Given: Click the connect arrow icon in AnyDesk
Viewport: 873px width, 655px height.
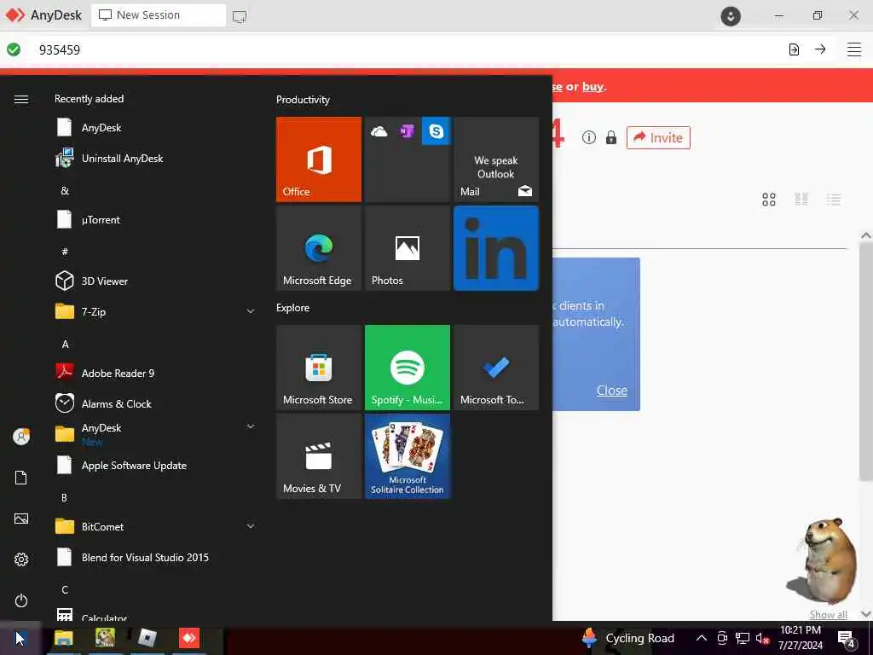Looking at the screenshot, I should click(820, 49).
